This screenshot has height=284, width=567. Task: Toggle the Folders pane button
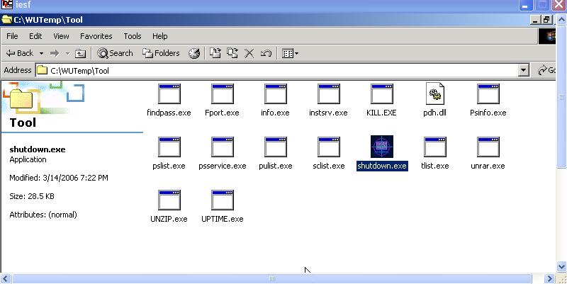pos(161,53)
